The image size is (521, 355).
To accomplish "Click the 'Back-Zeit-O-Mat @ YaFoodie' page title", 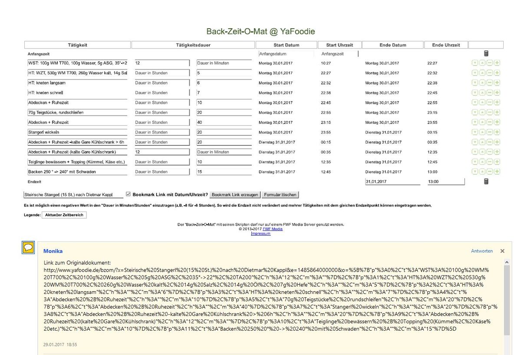I will (260, 32).
